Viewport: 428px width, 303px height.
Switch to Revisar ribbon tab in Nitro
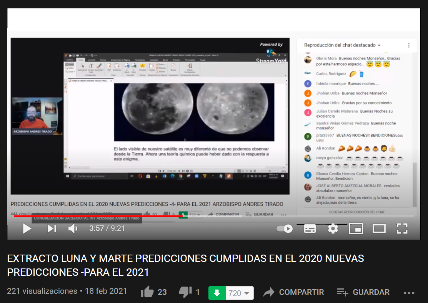tap(103, 60)
